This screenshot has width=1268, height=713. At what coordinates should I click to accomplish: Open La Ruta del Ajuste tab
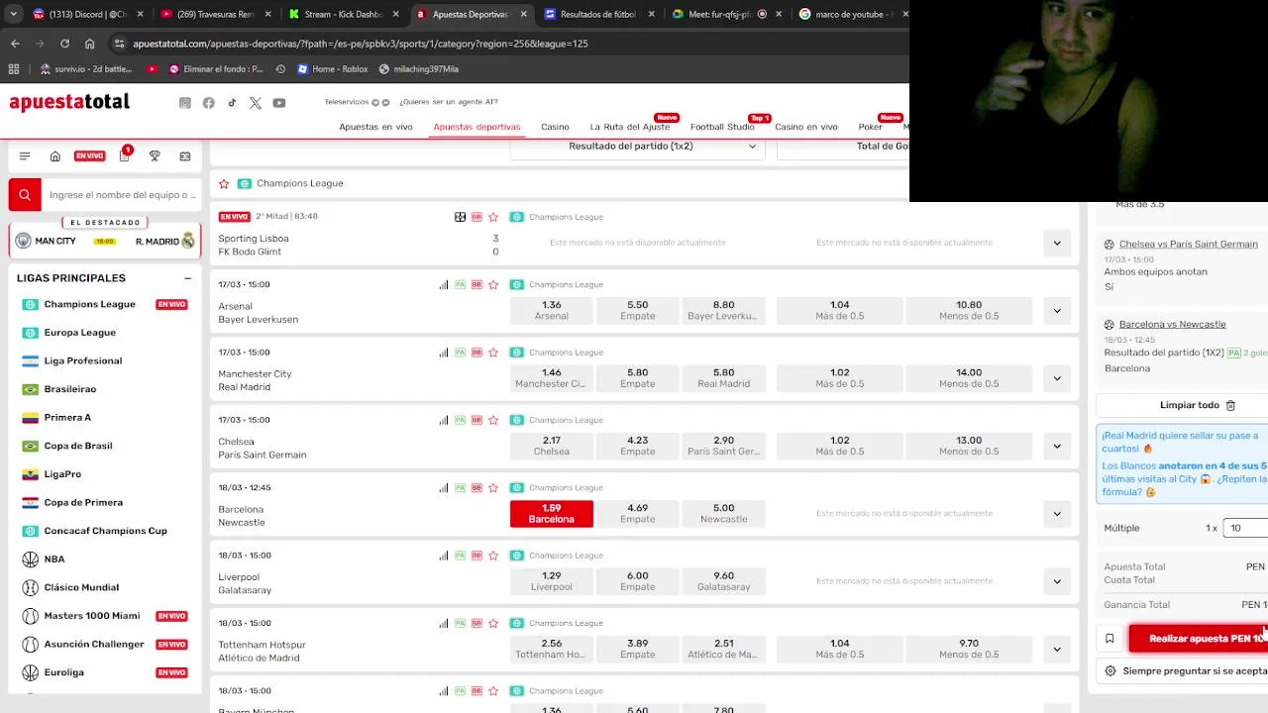pyautogui.click(x=630, y=127)
